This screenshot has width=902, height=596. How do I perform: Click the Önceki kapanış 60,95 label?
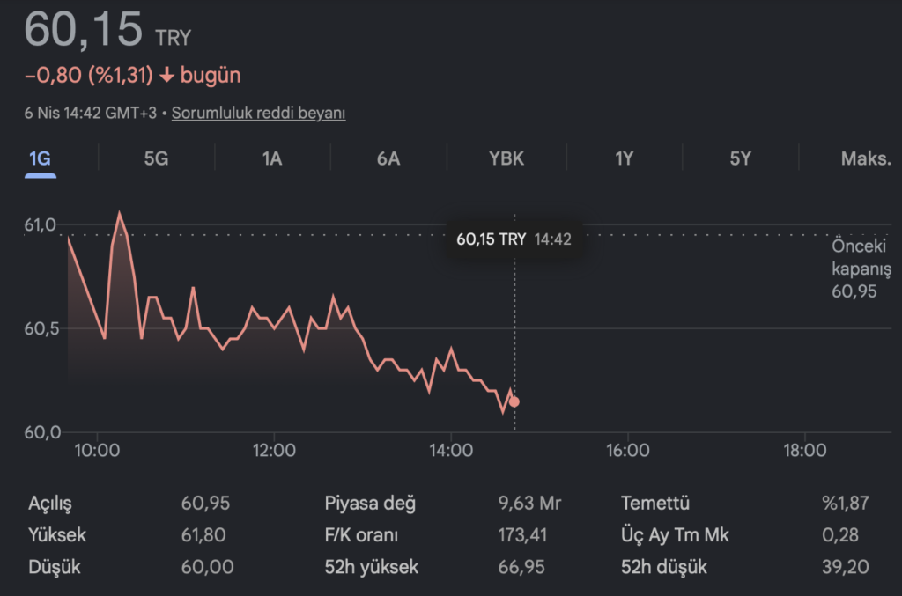tap(861, 269)
